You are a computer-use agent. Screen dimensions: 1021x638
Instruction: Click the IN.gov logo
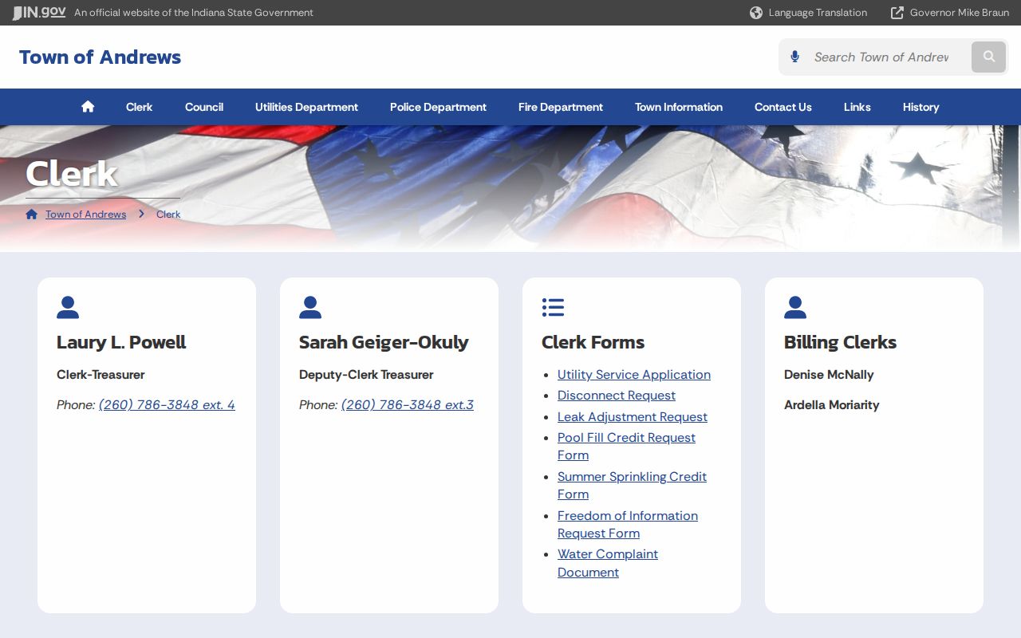(x=39, y=13)
